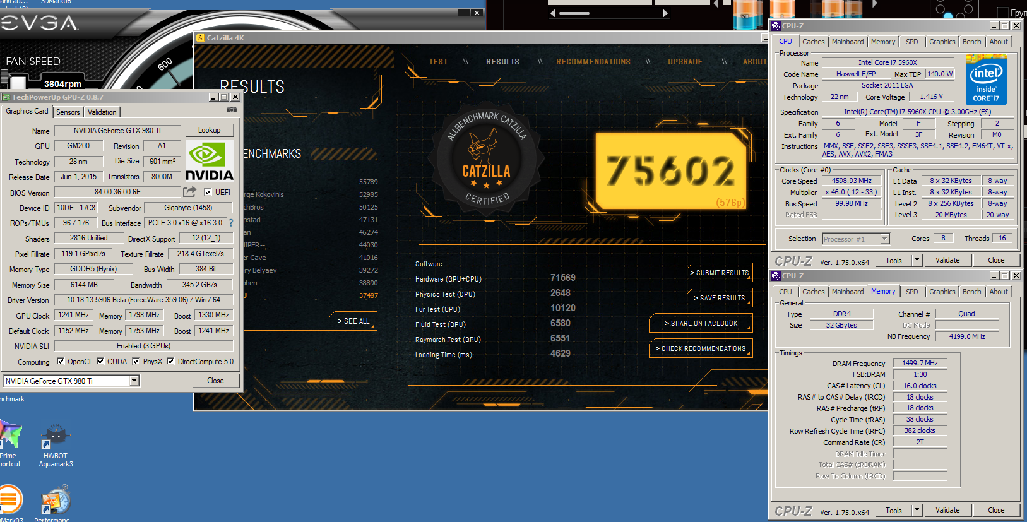
Task: Click the Catzilla certified badge emblem
Action: (x=486, y=159)
